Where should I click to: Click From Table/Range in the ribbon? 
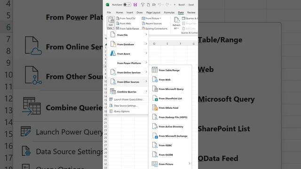[x=127, y=29]
